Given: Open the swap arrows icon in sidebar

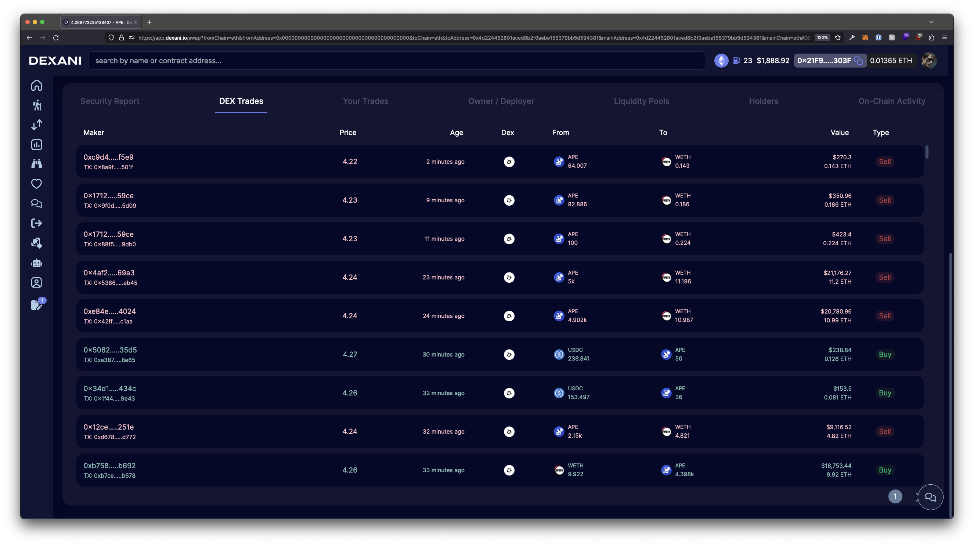Looking at the screenshot, I should click(x=37, y=125).
